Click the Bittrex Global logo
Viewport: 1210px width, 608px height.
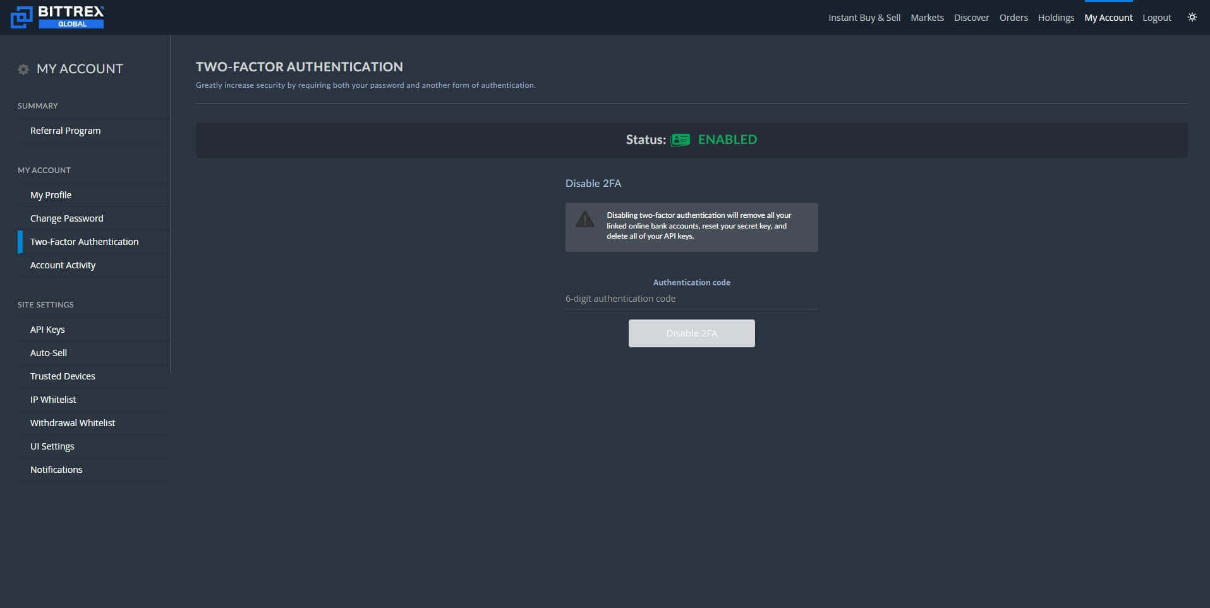pos(57,17)
